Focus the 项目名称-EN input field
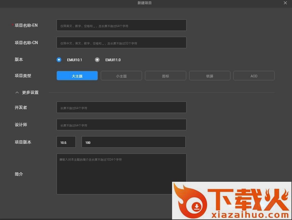 coord(121,25)
